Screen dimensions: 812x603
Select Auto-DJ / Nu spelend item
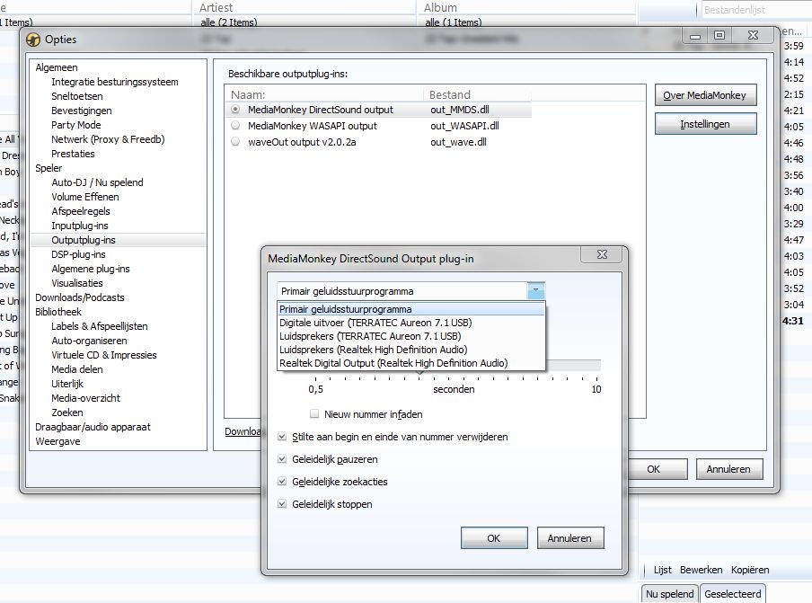tap(97, 182)
